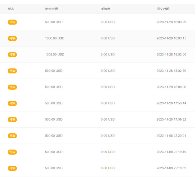
Task: Click 待审 badge in the 22:20:01 row
Action: pos(12,136)
